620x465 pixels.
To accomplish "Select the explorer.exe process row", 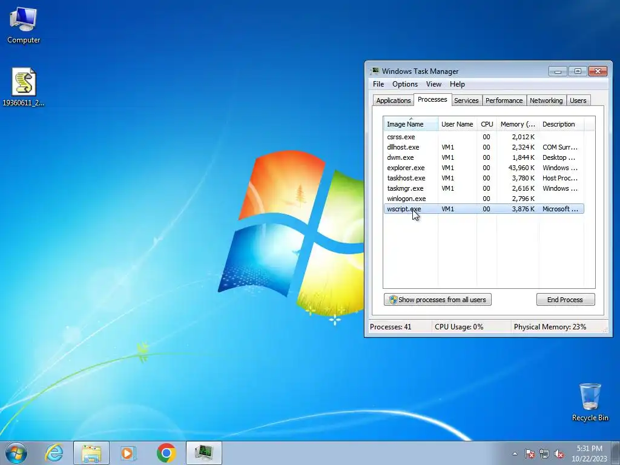I will (x=484, y=168).
